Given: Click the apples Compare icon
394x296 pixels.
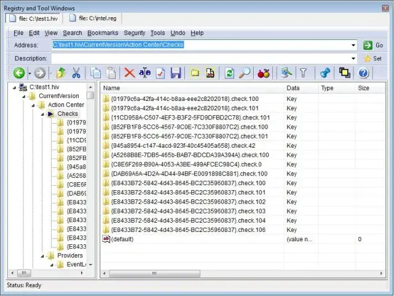Looking at the screenshot, I should click(264, 73).
